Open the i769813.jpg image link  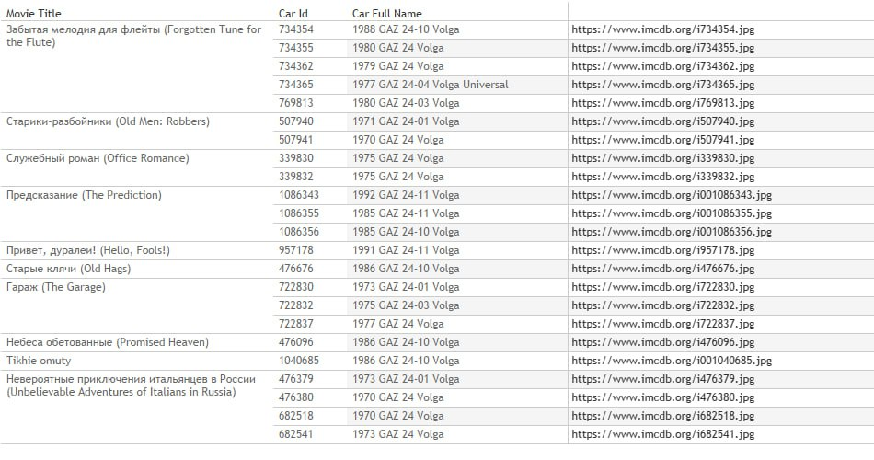click(x=662, y=103)
